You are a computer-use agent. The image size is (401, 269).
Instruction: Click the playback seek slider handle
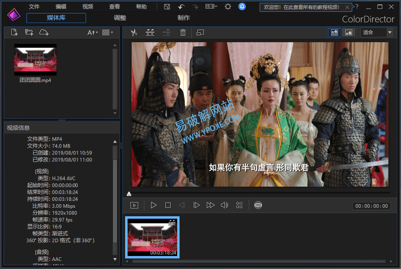click(129, 194)
